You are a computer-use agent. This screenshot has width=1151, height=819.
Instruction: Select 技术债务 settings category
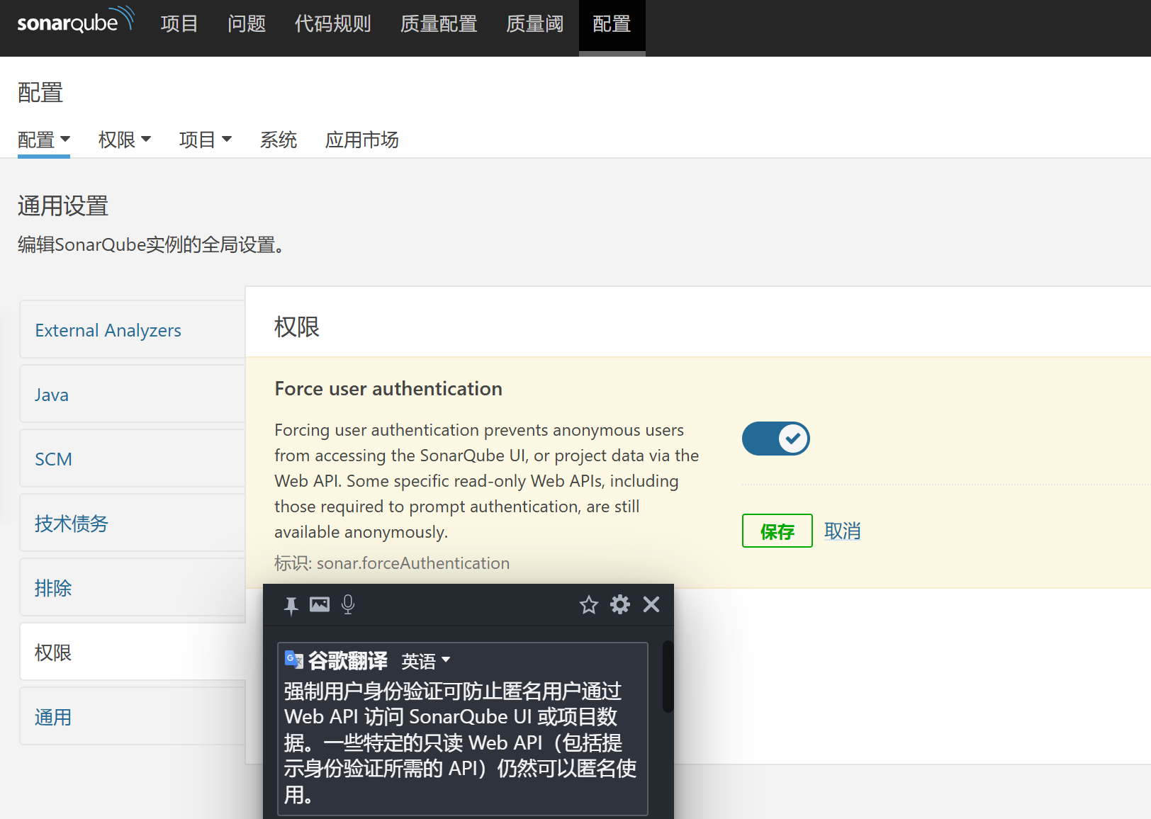pyautogui.click(x=133, y=523)
